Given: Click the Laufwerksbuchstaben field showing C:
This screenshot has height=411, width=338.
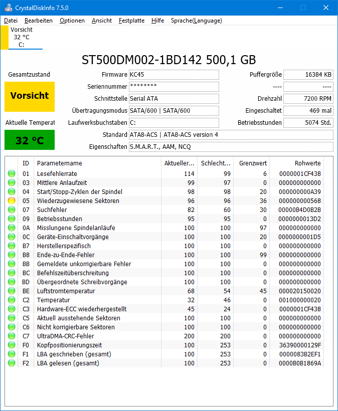Looking at the screenshot, I should [174, 123].
